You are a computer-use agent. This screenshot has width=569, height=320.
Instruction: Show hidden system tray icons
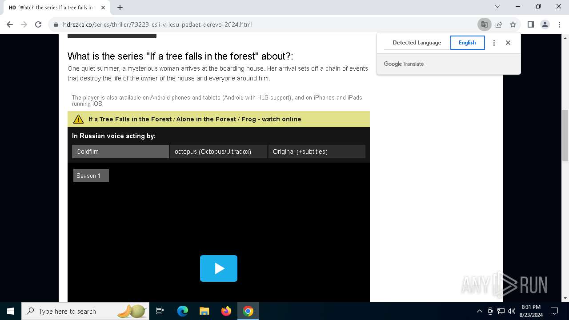click(x=479, y=311)
